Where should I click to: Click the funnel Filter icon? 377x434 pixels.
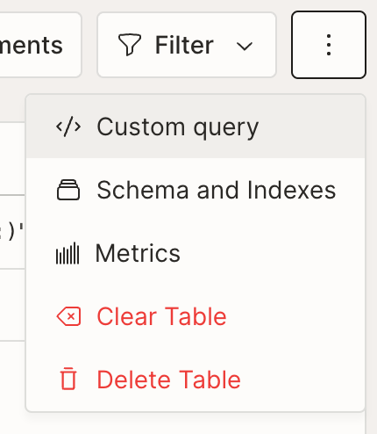(x=130, y=45)
